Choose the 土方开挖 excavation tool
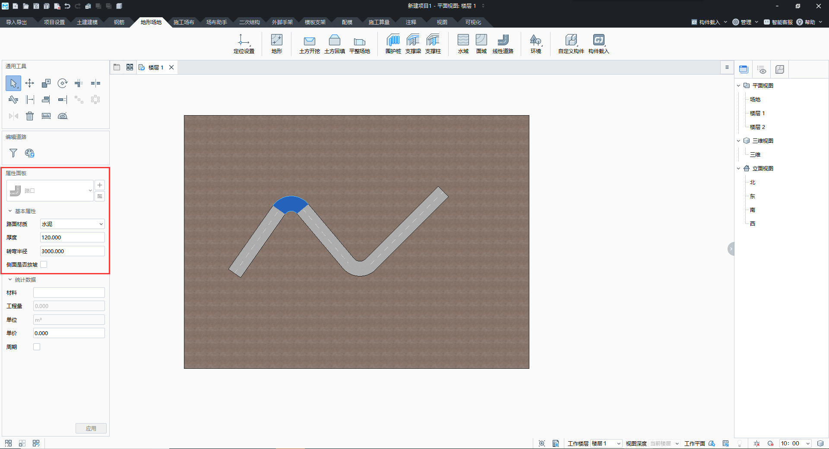 (x=310, y=44)
